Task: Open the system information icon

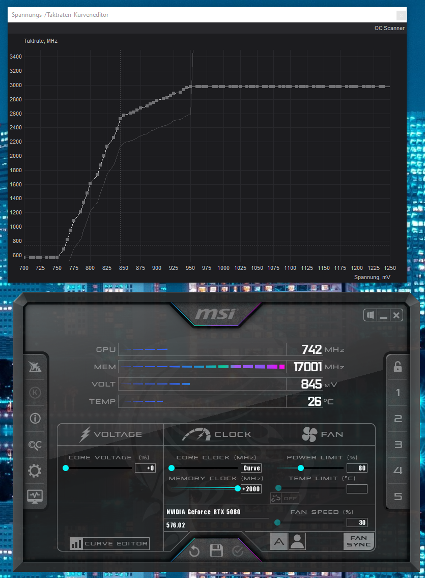Action: click(x=35, y=419)
